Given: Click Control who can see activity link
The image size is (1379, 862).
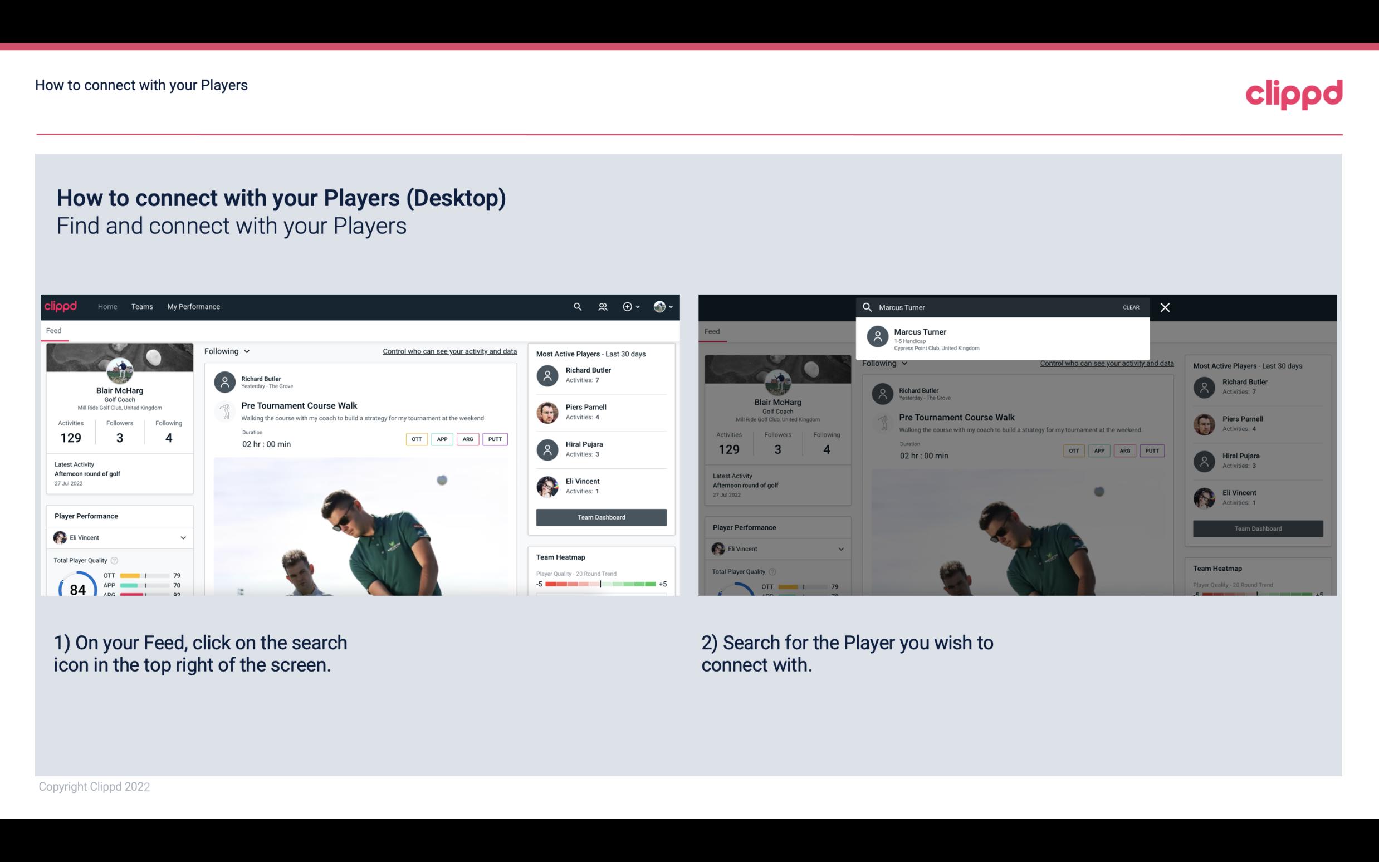Looking at the screenshot, I should point(450,351).
